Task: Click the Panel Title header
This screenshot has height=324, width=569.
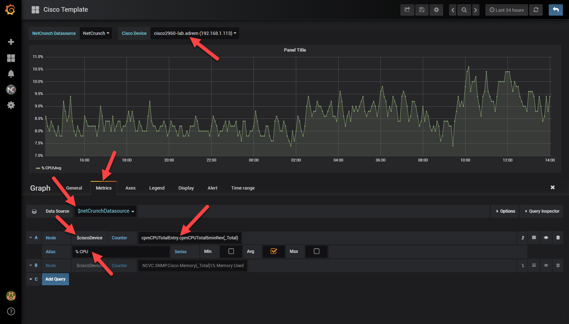Action: click(x=295, y=50)
